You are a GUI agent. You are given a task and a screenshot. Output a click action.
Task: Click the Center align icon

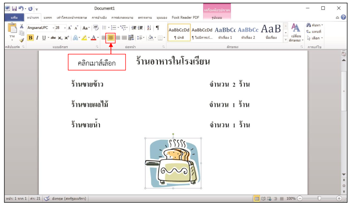pyautogui.click(x=111, y=38)
